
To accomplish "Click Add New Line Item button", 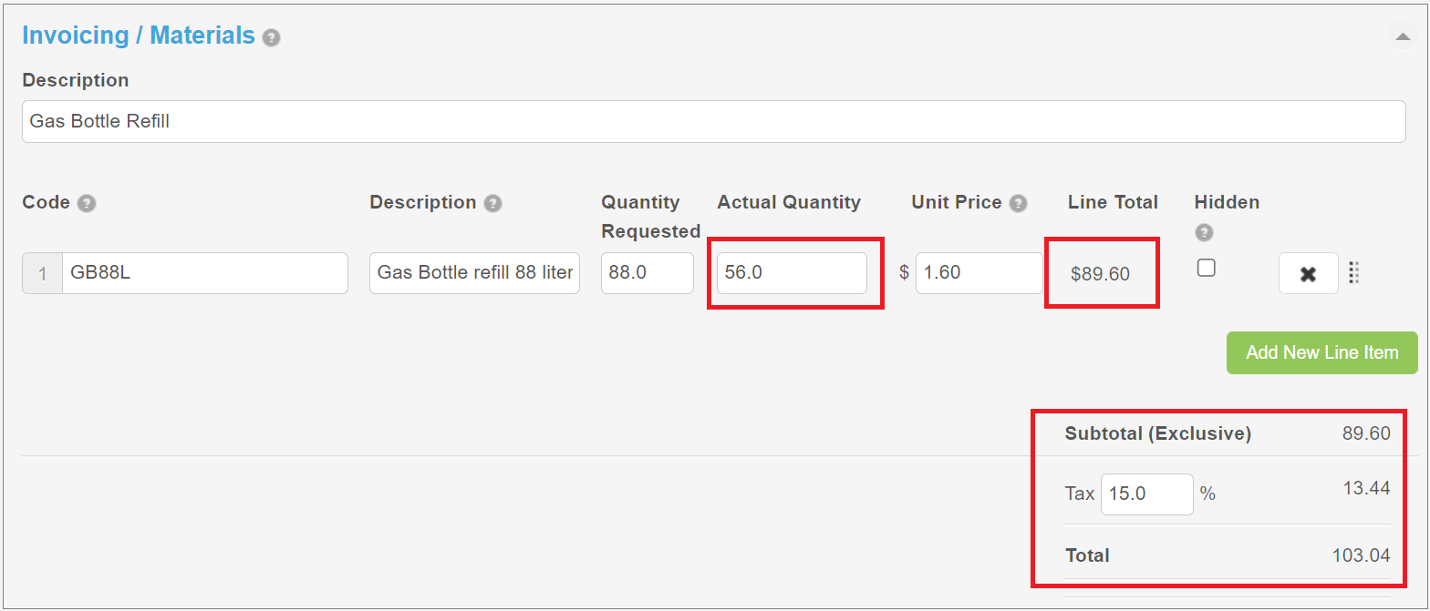I will 1321,352.
